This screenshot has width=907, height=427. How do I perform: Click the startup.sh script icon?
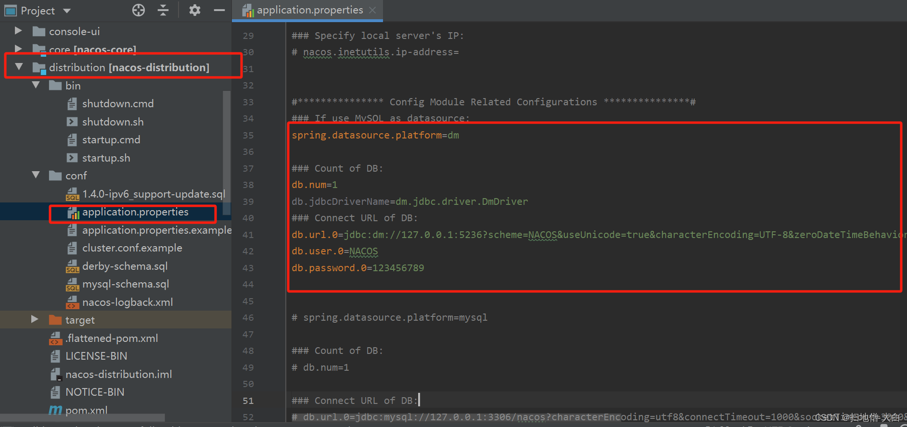[72, 158]
